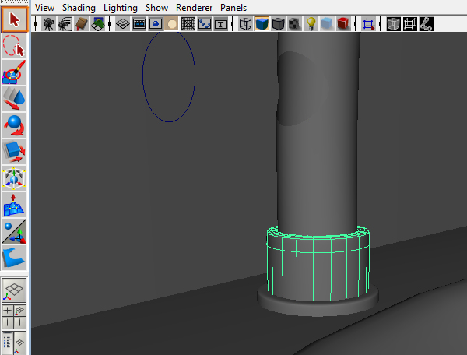Open the Show menu

pos(156,8)
